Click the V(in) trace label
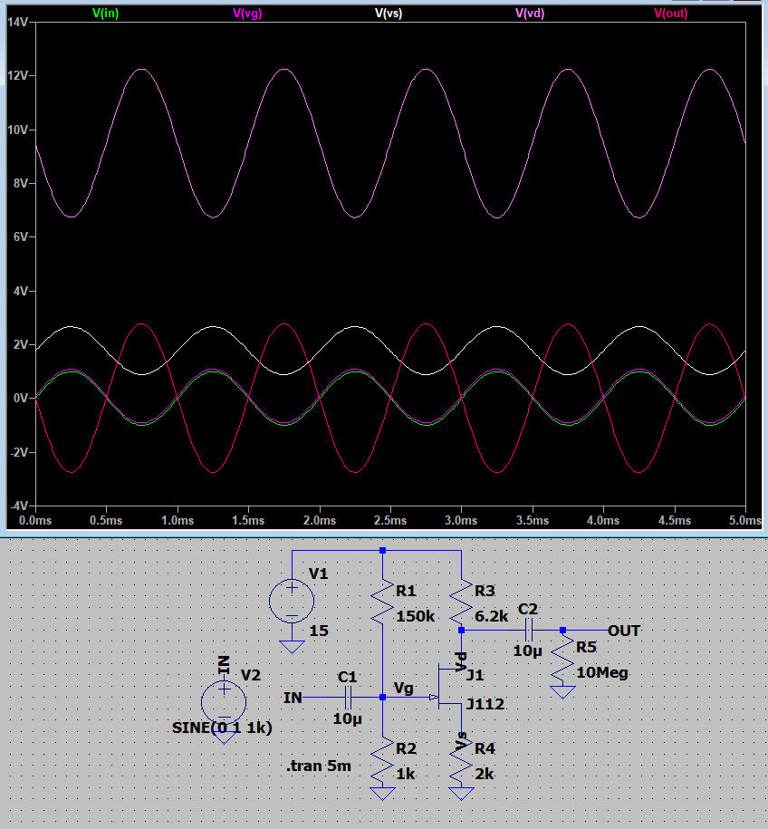The width and height of the screenshot is (768, 829). pos(106,13)
